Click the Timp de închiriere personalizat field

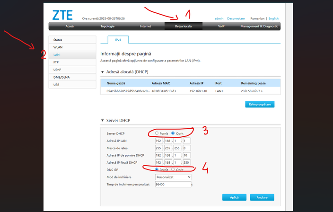click(x=173, y=184)
